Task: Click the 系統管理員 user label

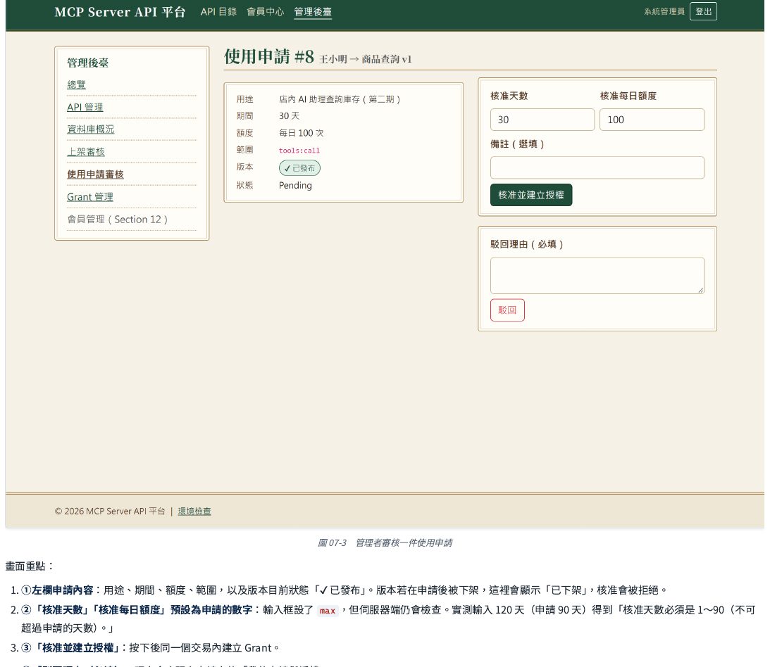Action: click(664, 11)
